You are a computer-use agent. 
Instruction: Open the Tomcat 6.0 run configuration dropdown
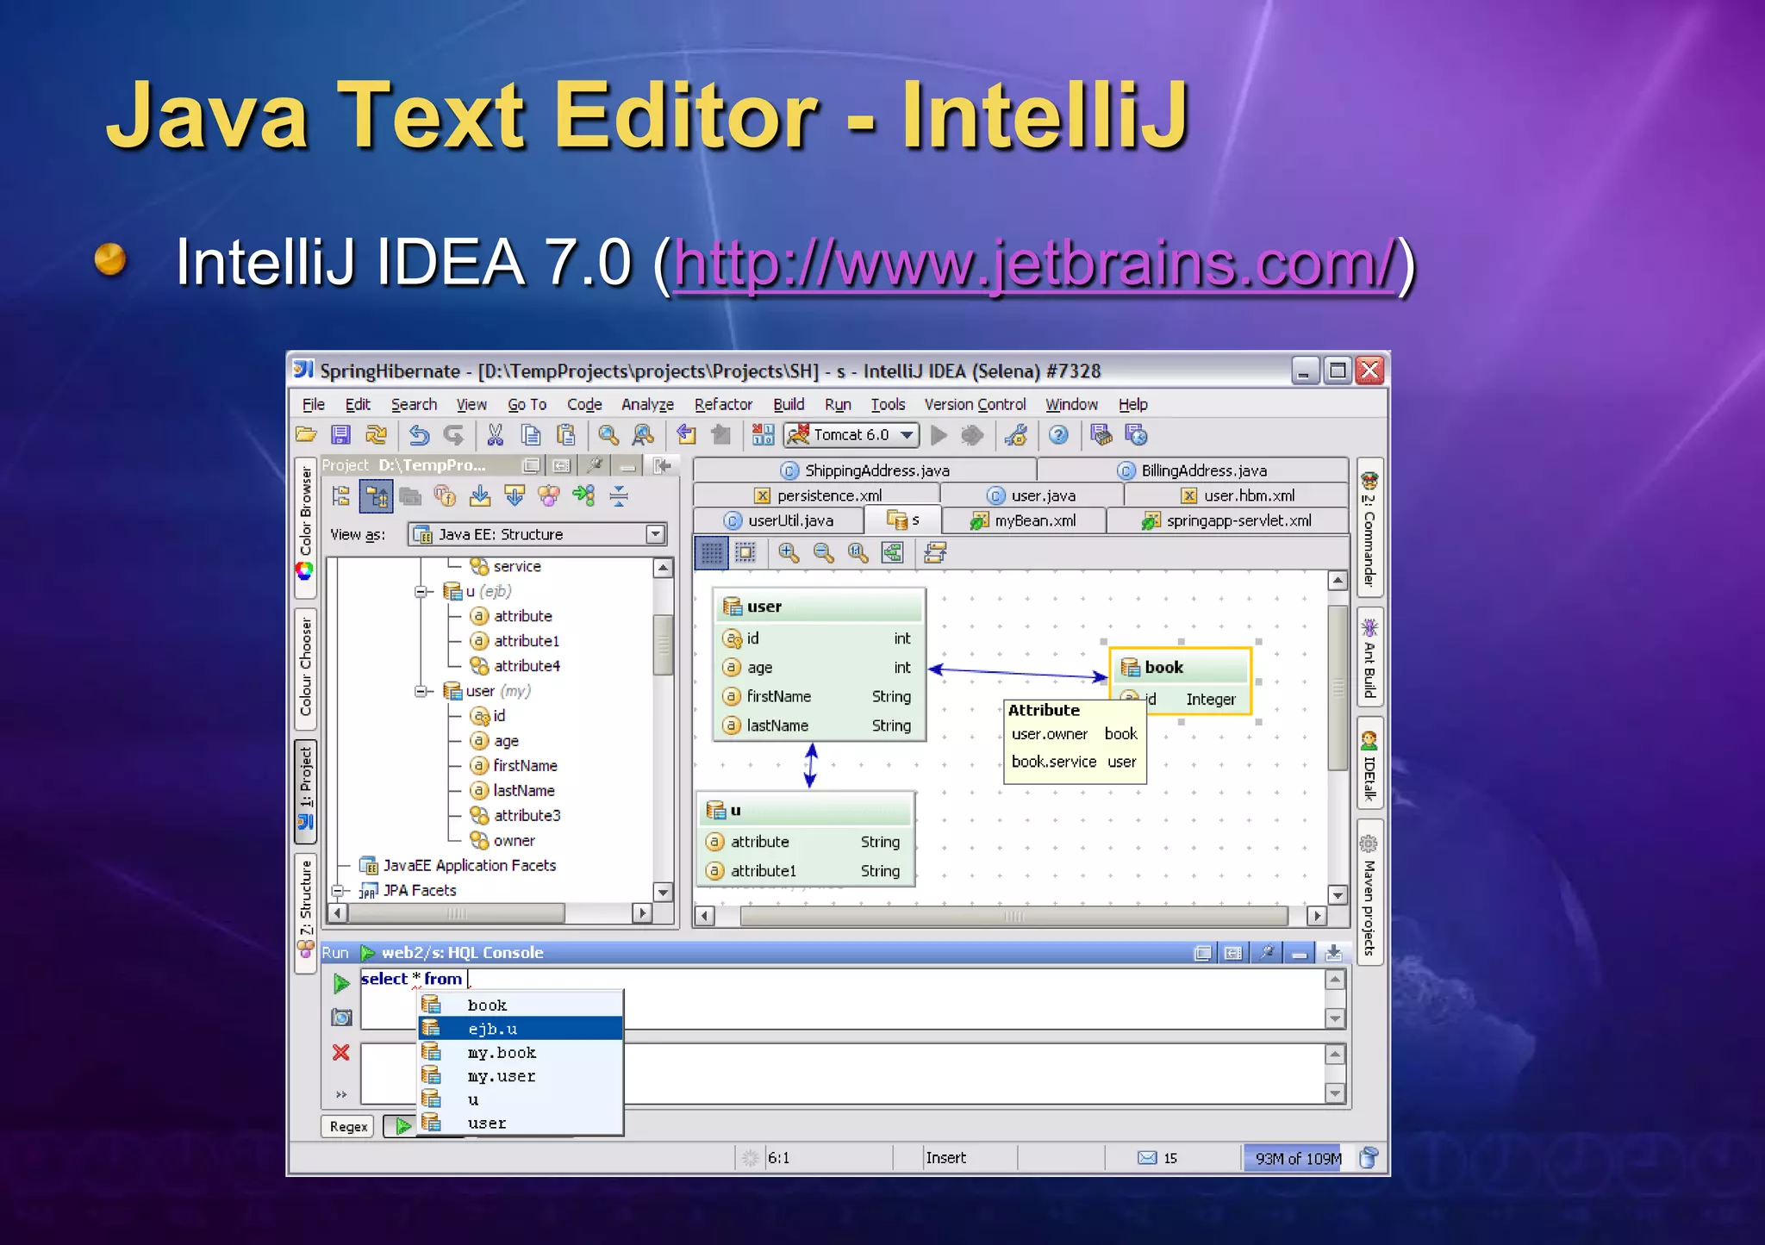pos(851,435)
